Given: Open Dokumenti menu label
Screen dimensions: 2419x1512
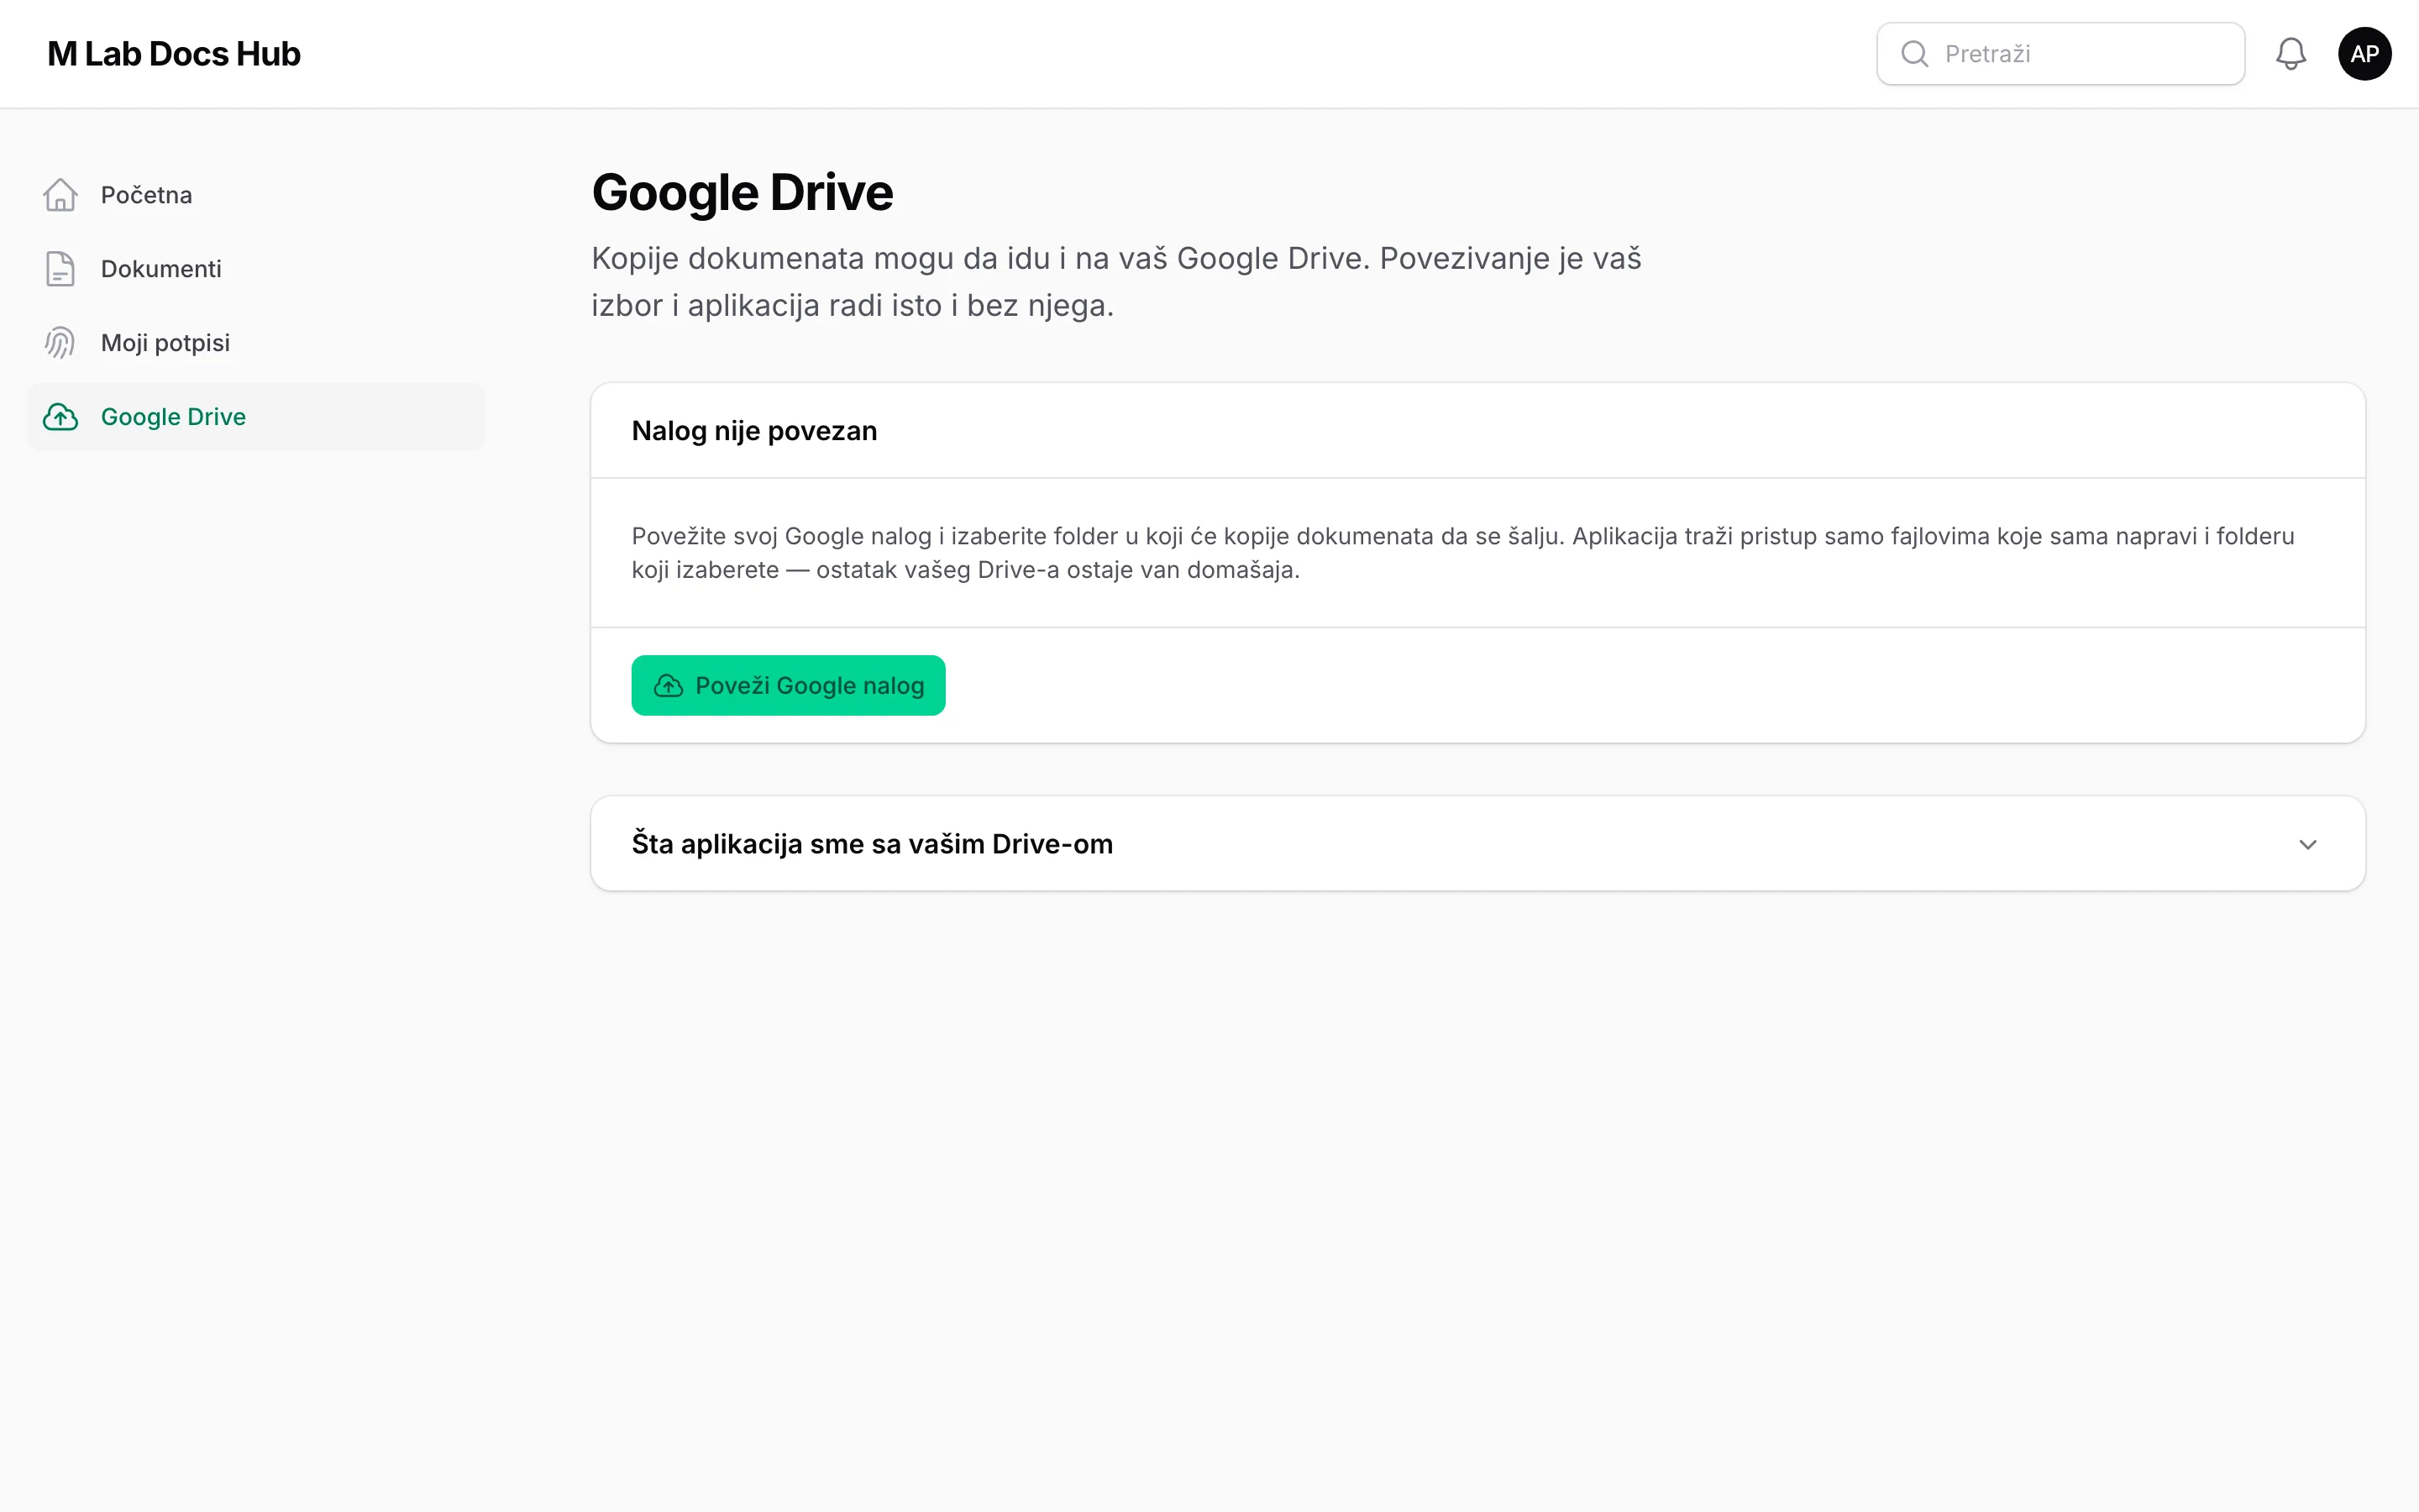Looking at the screenshot, I should 161,269.
